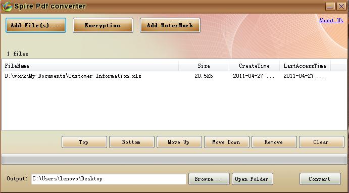Sort list by FileName column header
The image size is (349, 193).
[90, 66]
